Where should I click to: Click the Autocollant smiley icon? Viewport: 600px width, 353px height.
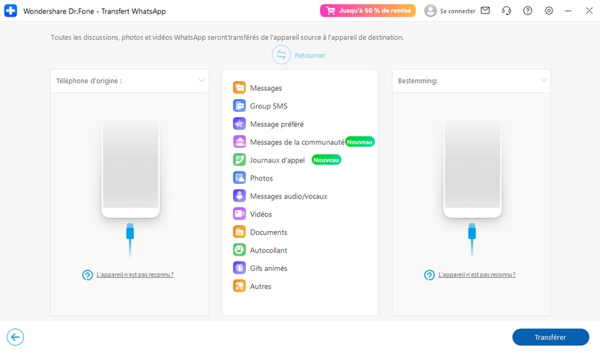(x=239, y=249)
